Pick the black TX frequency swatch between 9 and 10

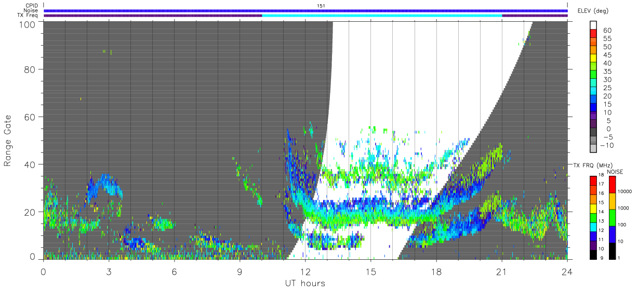point(593,254)
